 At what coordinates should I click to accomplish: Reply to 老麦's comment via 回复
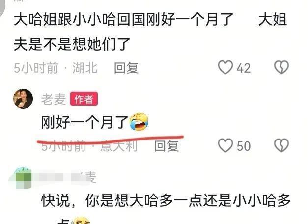167,146
